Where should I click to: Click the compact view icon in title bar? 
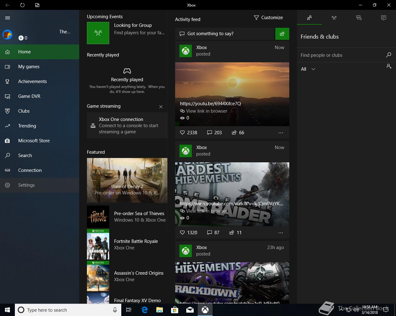(37, 5)
